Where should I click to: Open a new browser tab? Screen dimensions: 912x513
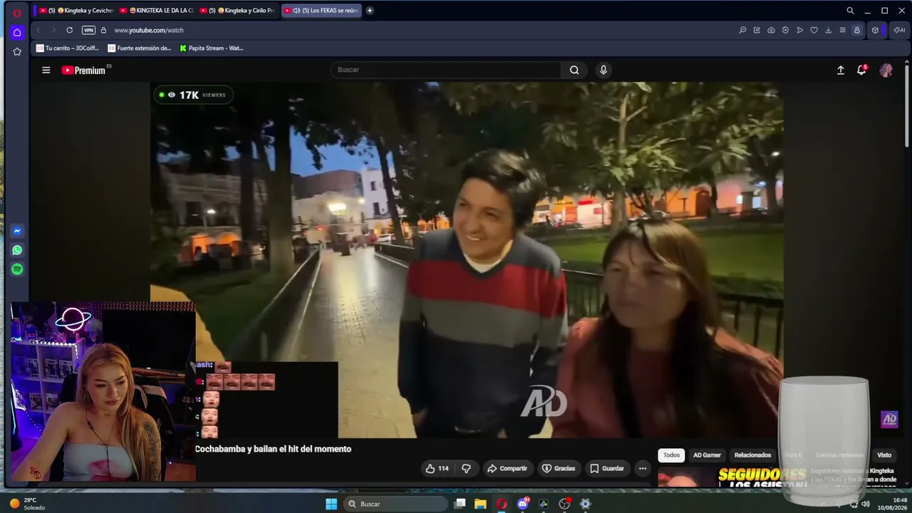click(x=370, y=11)
